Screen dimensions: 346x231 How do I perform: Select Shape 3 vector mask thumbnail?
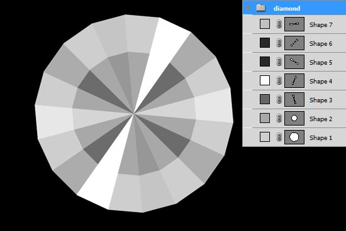[x=294, y=99]
